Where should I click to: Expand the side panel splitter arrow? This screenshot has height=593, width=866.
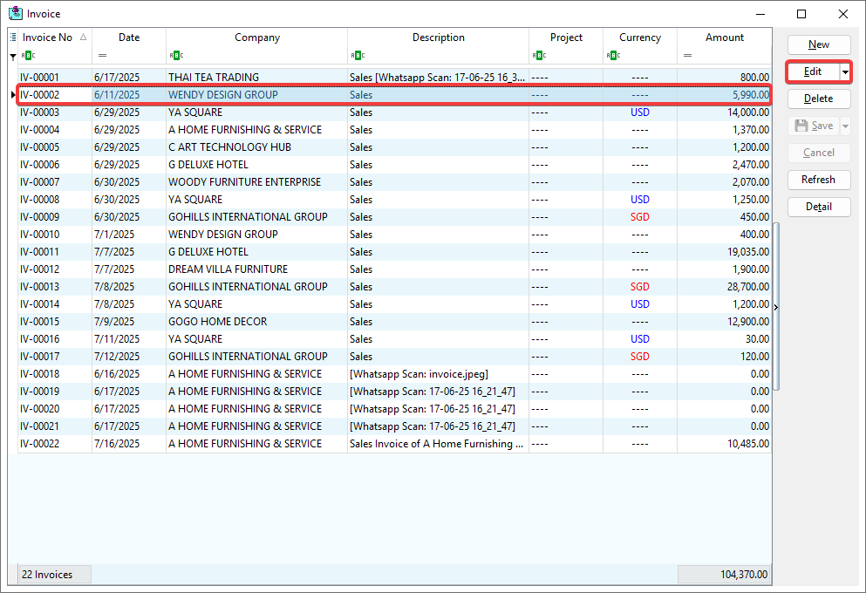[775, 307]
